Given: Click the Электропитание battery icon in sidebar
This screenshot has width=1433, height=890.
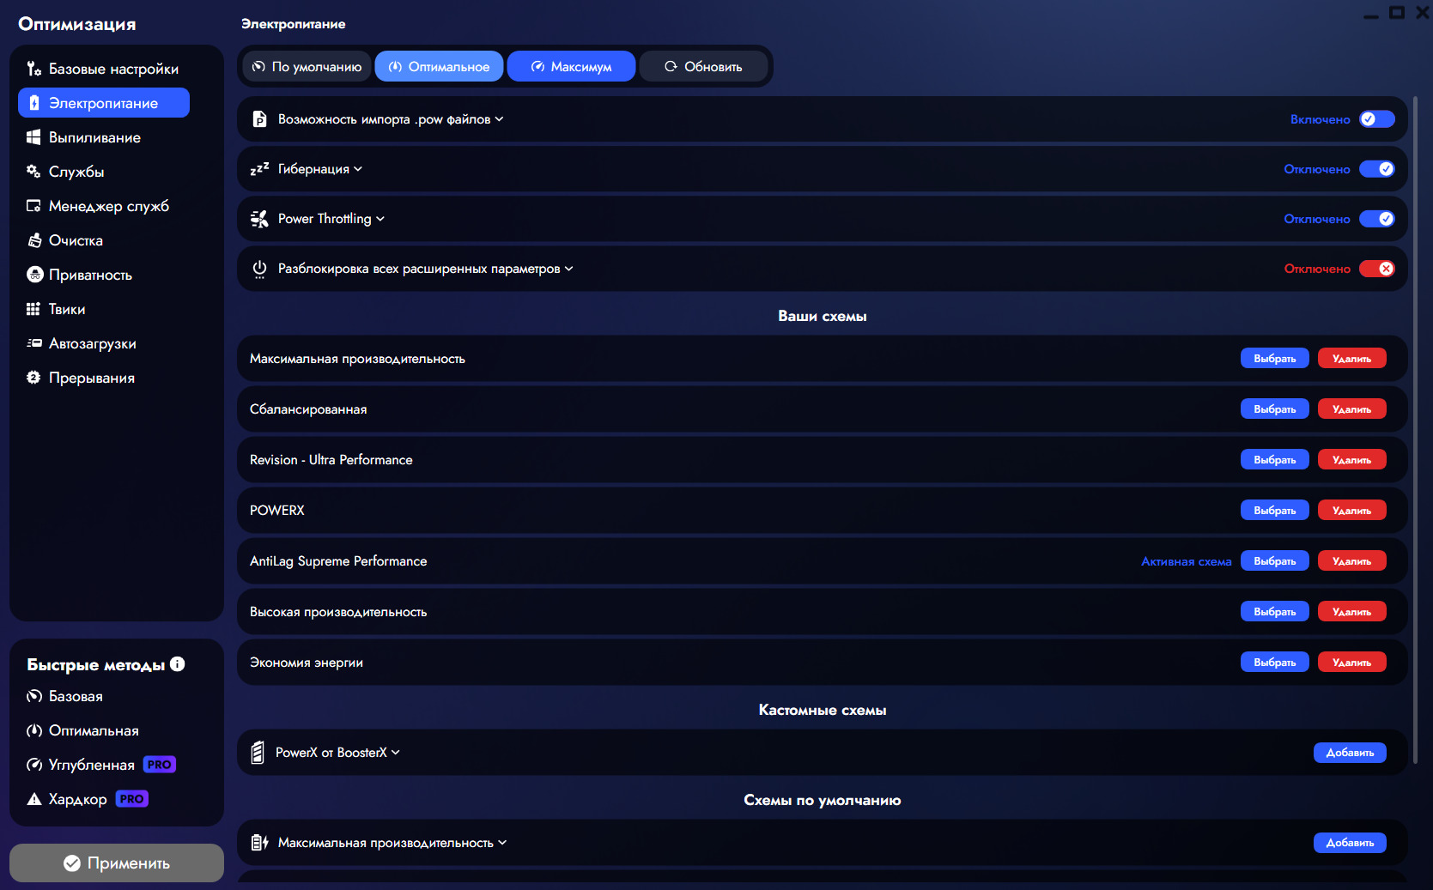Looking at the screenshot, I should (33, 103).
